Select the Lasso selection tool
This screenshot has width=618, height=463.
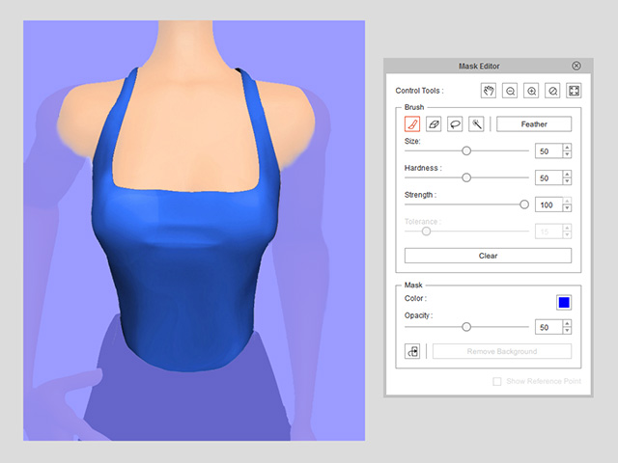(455, 124)
